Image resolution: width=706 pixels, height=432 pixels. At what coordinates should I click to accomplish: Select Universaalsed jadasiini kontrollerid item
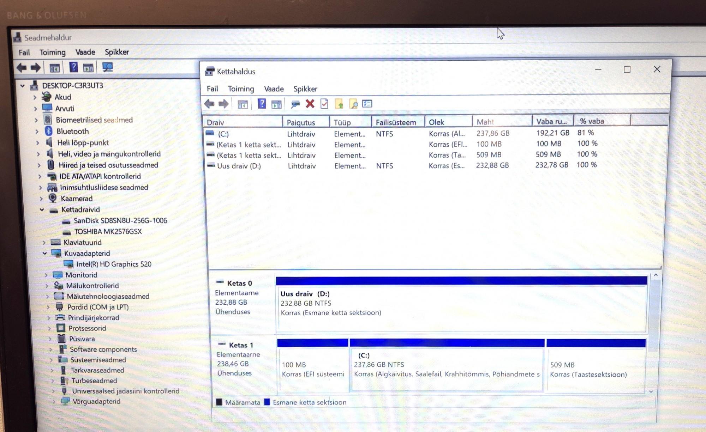tap(126, 391)
